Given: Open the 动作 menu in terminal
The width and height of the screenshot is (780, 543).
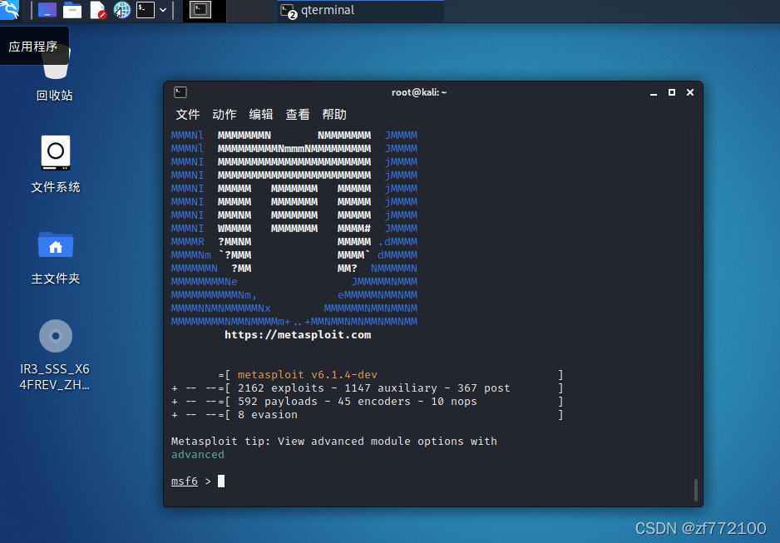Looking at the screenshot, I should tap(225, 115).
